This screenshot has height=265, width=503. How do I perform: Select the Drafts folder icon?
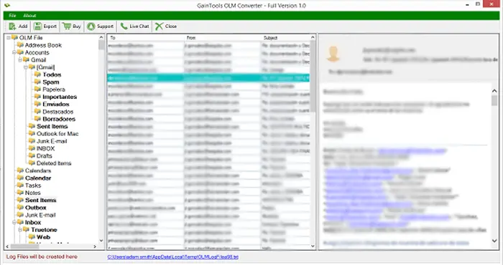(x=32, y=155)
